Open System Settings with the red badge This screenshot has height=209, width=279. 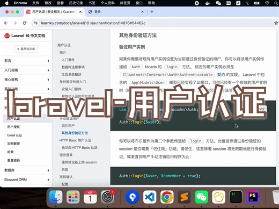(107, 197)
